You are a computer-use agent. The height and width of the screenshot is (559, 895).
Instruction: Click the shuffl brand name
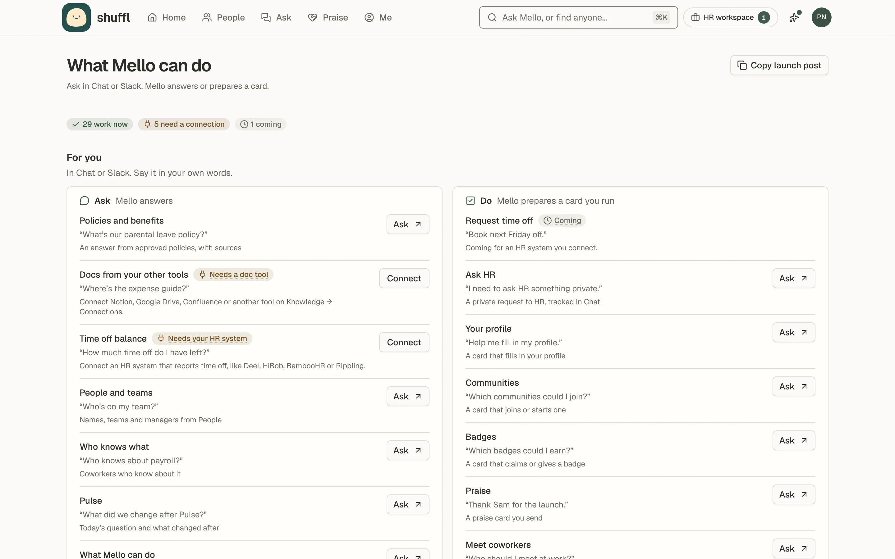pyautogui.click(x=113, y=17)
